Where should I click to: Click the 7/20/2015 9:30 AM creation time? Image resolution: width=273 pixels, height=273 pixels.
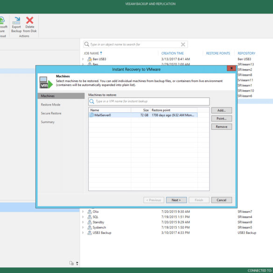tap(175, 212)
